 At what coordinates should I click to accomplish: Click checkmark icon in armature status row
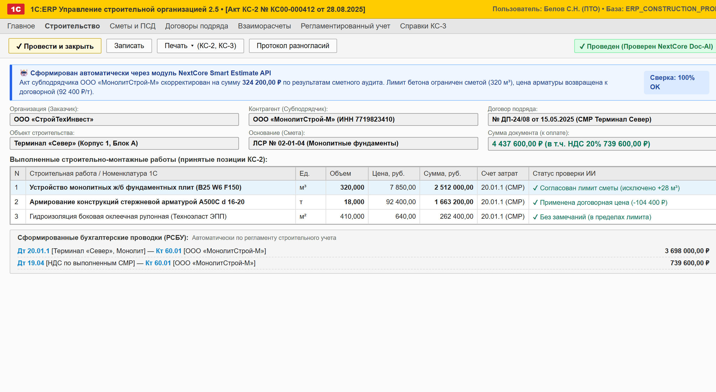pos(535,203)
